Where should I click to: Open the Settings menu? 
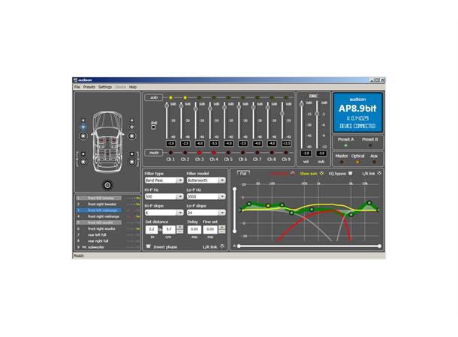click(x=105, y=87)
